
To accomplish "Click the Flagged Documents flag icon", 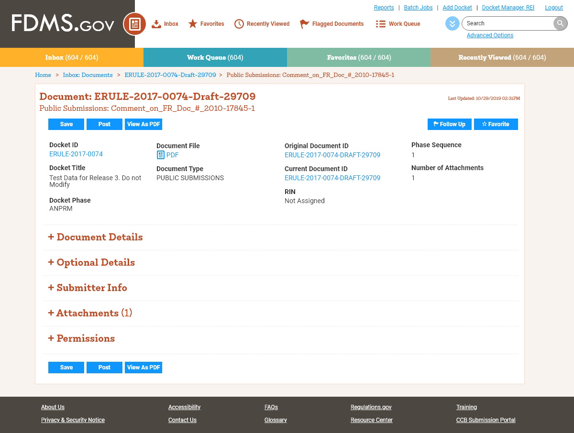I will point(304,24).
